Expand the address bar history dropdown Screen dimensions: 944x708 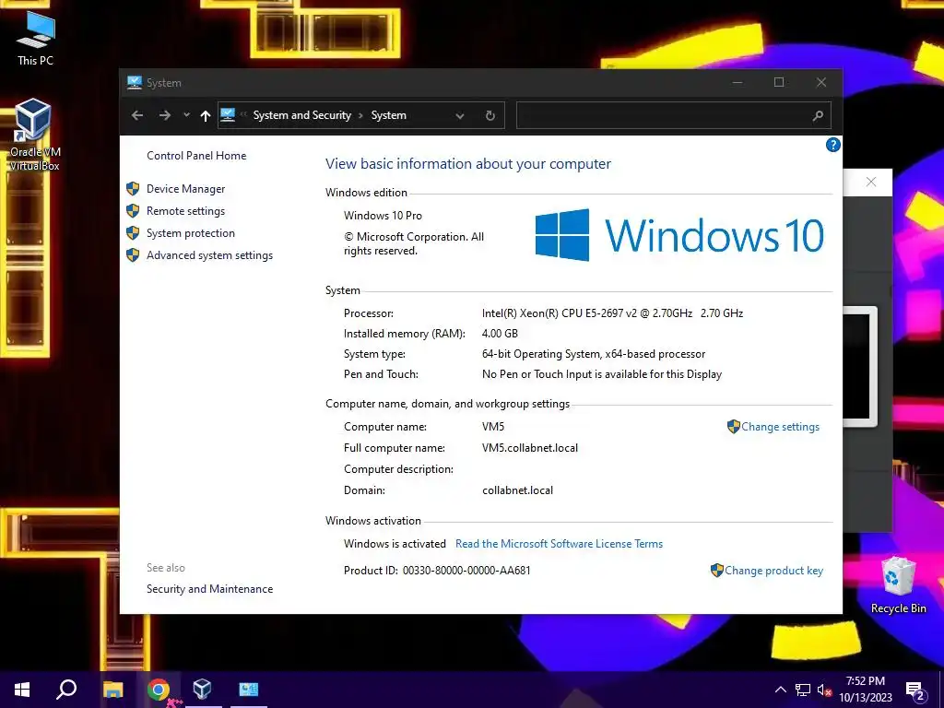pos(460,115)
